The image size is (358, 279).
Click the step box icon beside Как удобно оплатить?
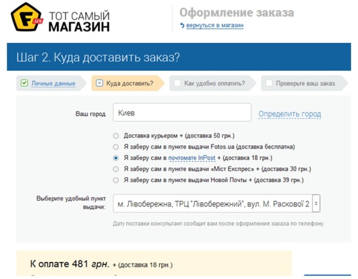click(177, 83)
